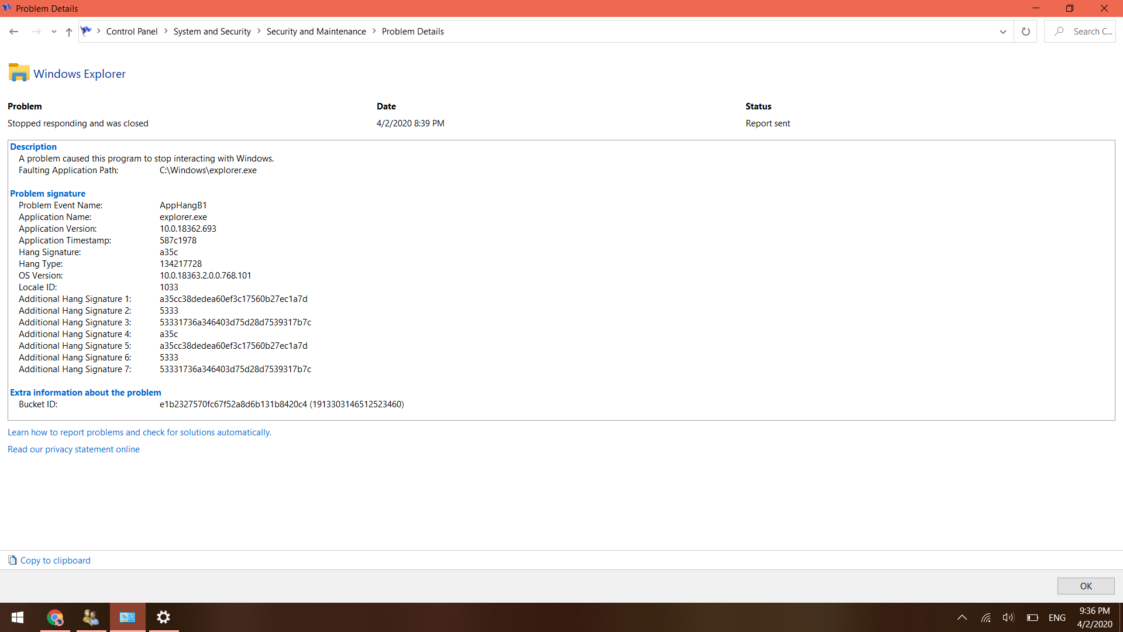The height and width of the screenshot is (632, 1123).
Task: Select the faulting path C:\Windows\explorer.exe
Action: point(208,170)
